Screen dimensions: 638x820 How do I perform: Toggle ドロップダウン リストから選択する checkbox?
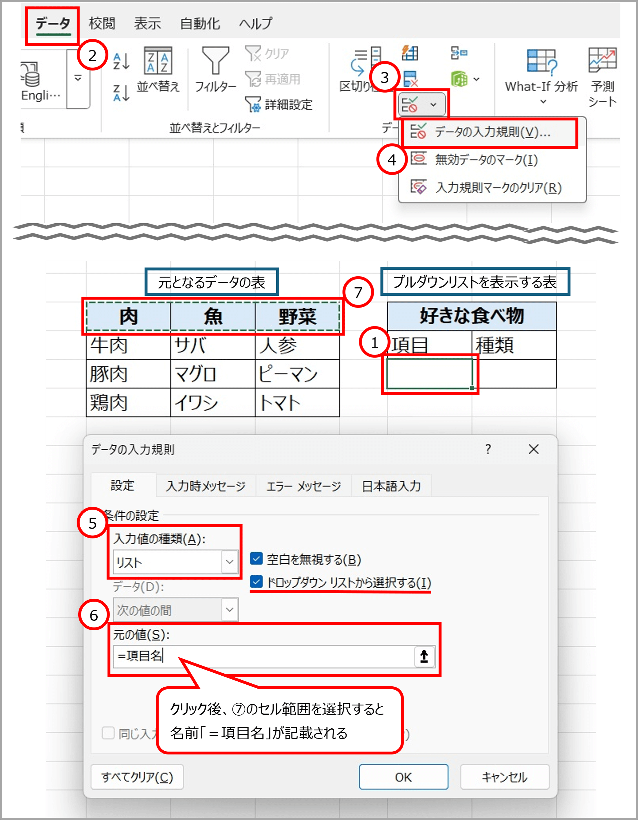(x=256, y=582)
